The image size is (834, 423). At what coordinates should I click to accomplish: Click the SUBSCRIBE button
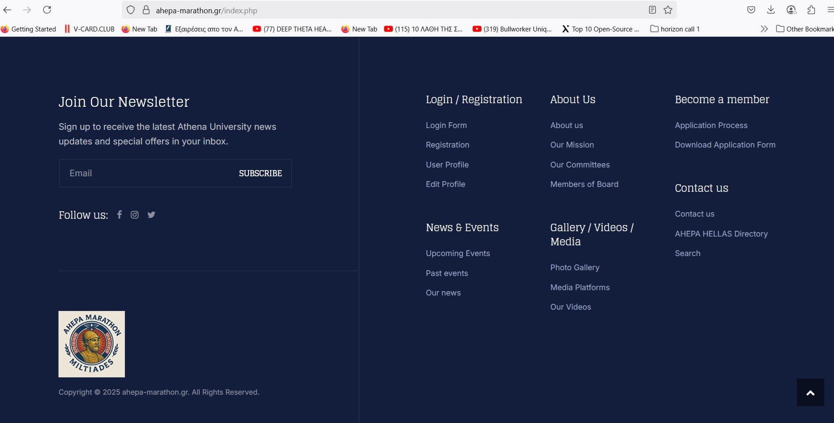click(x=260, y=173)
